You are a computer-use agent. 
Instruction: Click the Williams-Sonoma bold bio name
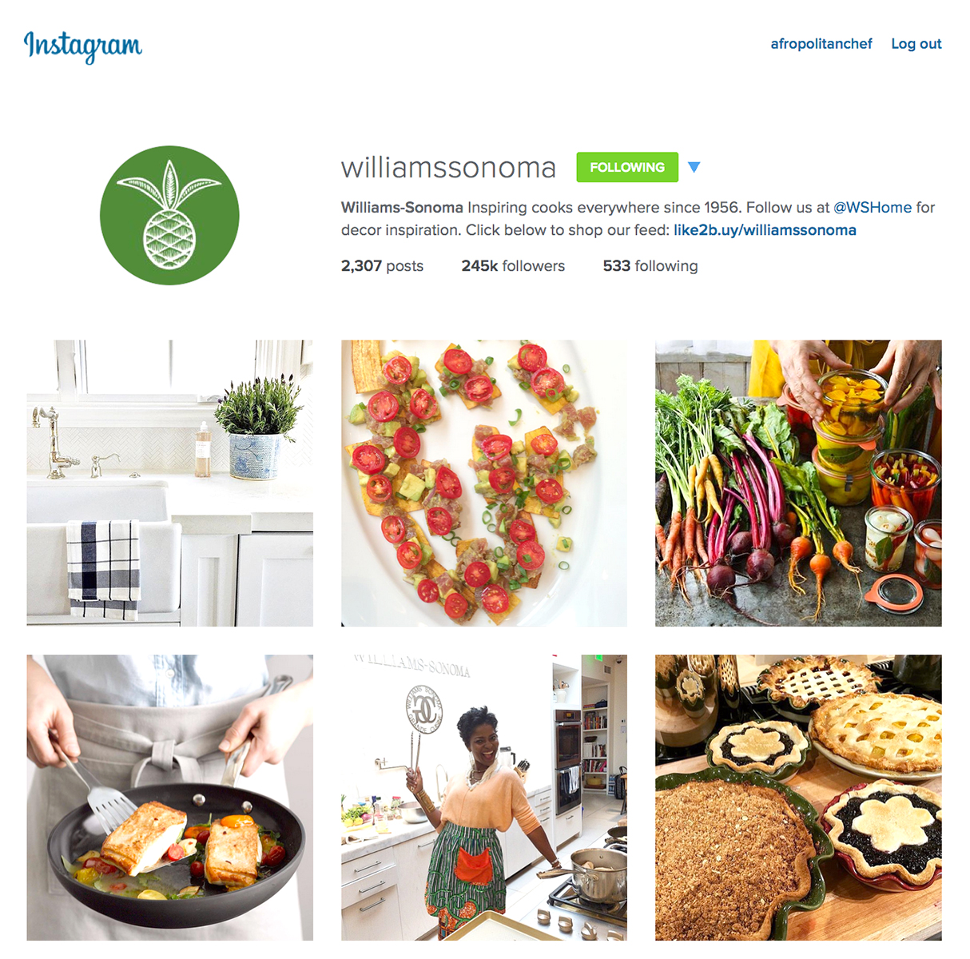point(402,207)
